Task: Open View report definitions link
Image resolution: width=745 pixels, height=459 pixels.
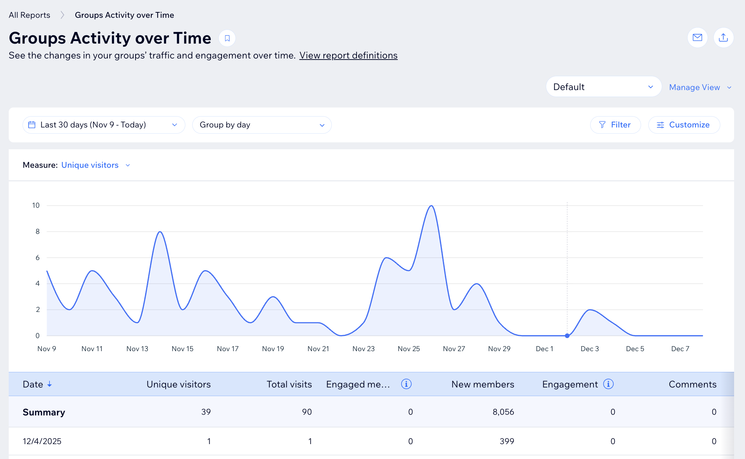Action: [x=348, y=55]
